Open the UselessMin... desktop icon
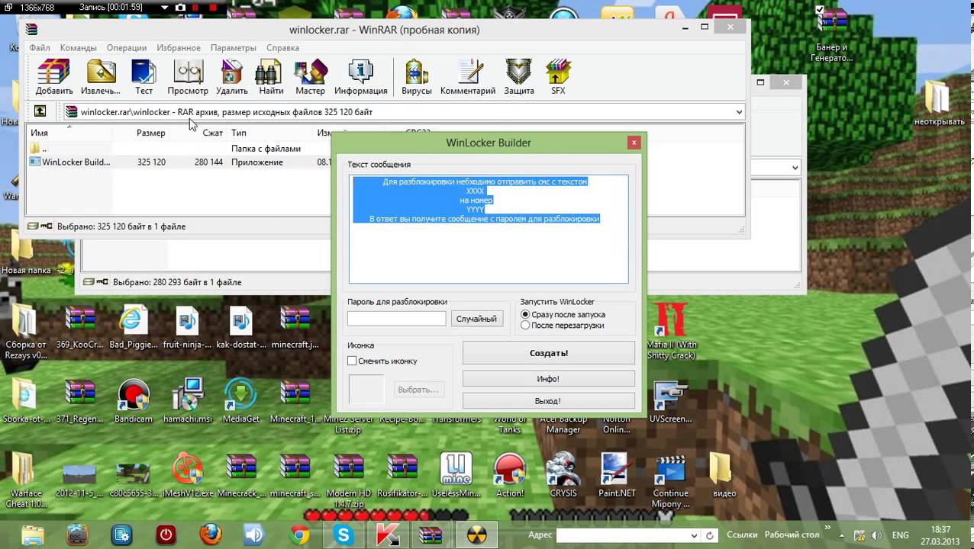The height and width of the screenshot is (549, 974). (x=456, y=475)
